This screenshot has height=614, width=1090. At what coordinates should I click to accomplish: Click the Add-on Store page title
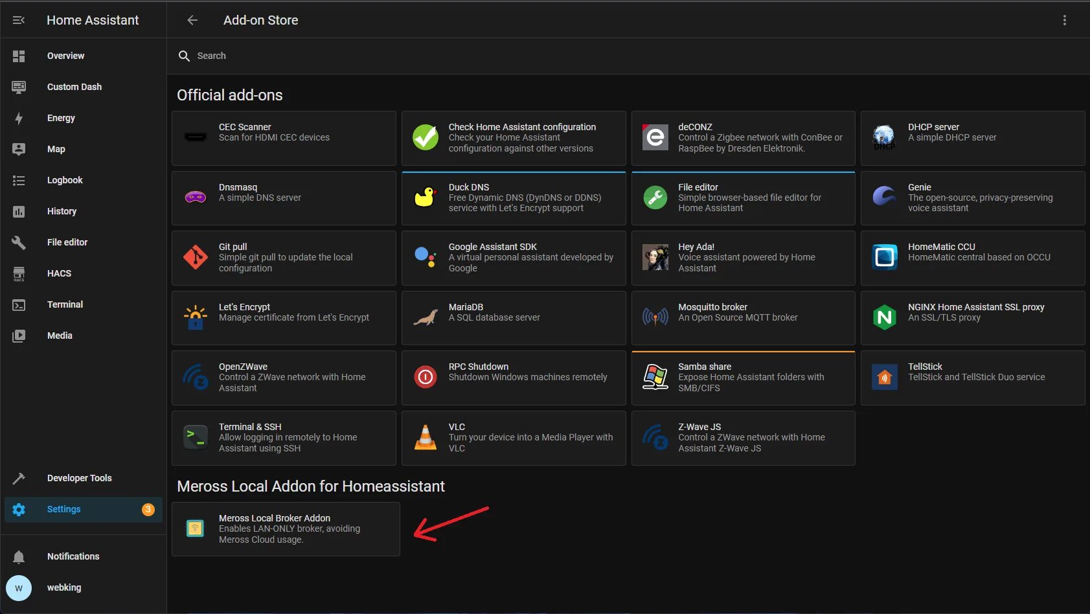click(x=261, y=20)
